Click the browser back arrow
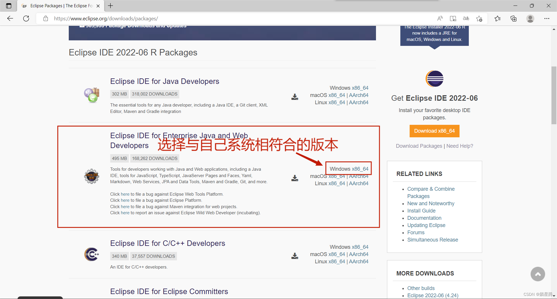The height and width of the screenshot is (299, 557). [x=10, y=19]
